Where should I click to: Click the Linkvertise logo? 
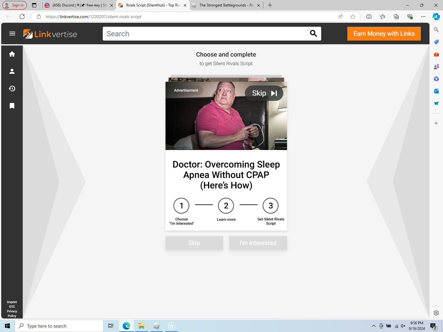coord(50,34)
